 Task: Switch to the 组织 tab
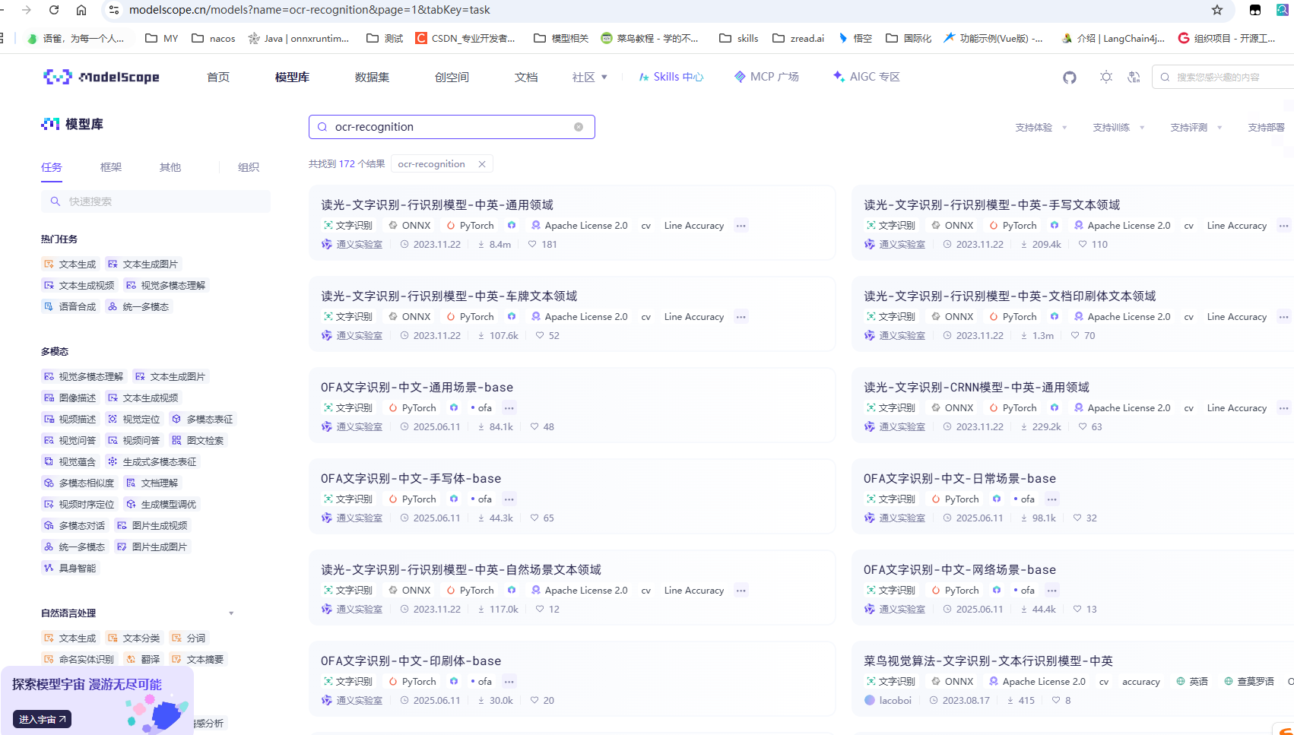[249, 167]
